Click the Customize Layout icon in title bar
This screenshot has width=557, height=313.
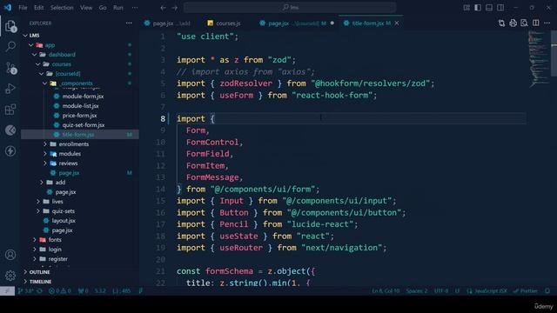click(x=466, y=8)
